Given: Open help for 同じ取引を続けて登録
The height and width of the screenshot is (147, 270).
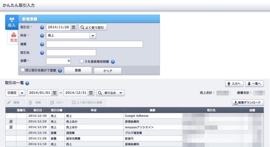Looking at the screenshot, I should click(60, 70).
